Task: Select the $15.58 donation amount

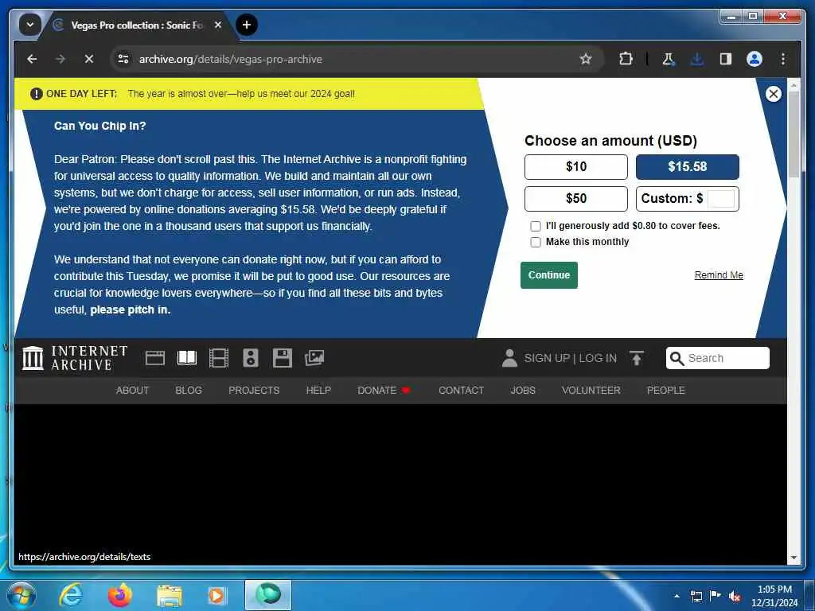Action: pos(687,167)
